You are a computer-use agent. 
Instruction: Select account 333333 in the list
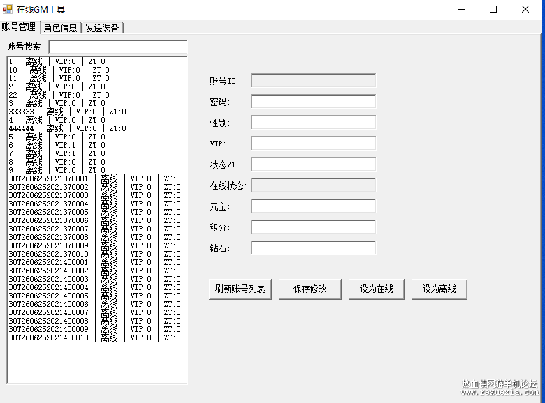[96, 112]
